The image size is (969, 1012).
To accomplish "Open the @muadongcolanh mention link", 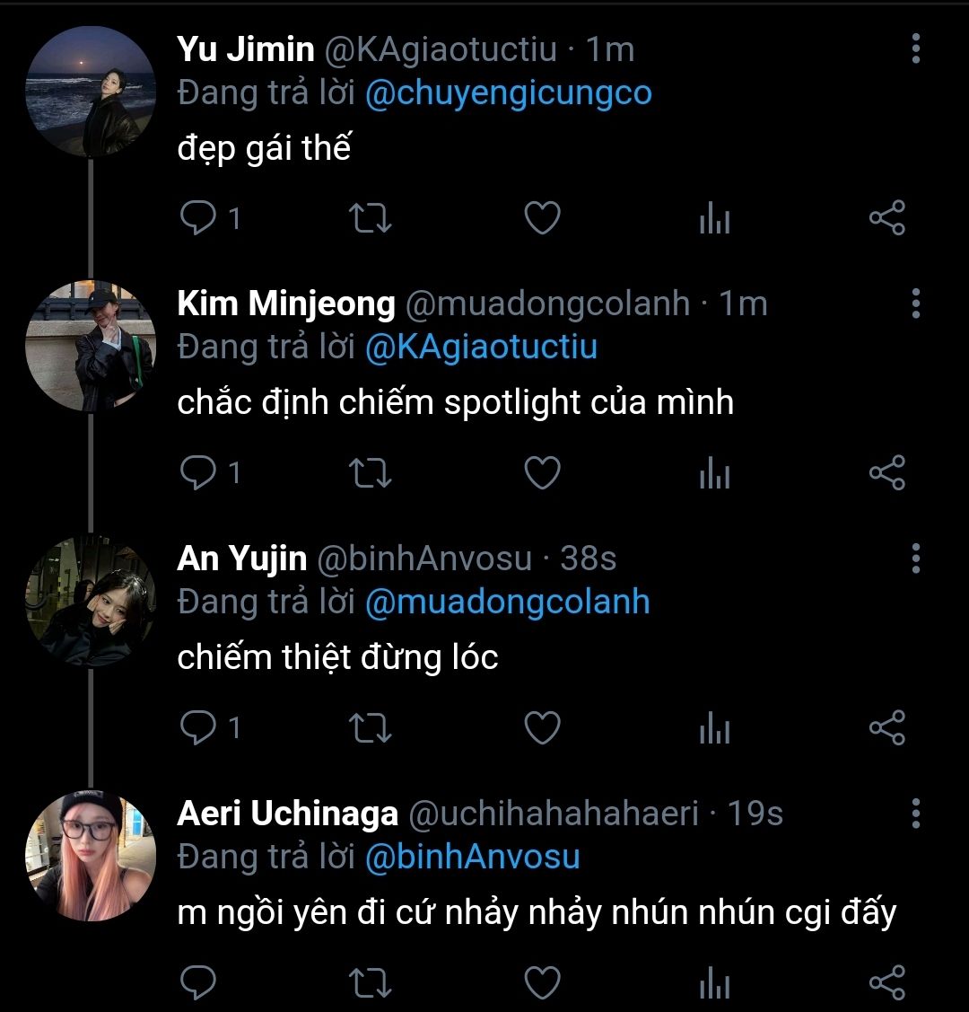I will (507, 602).
